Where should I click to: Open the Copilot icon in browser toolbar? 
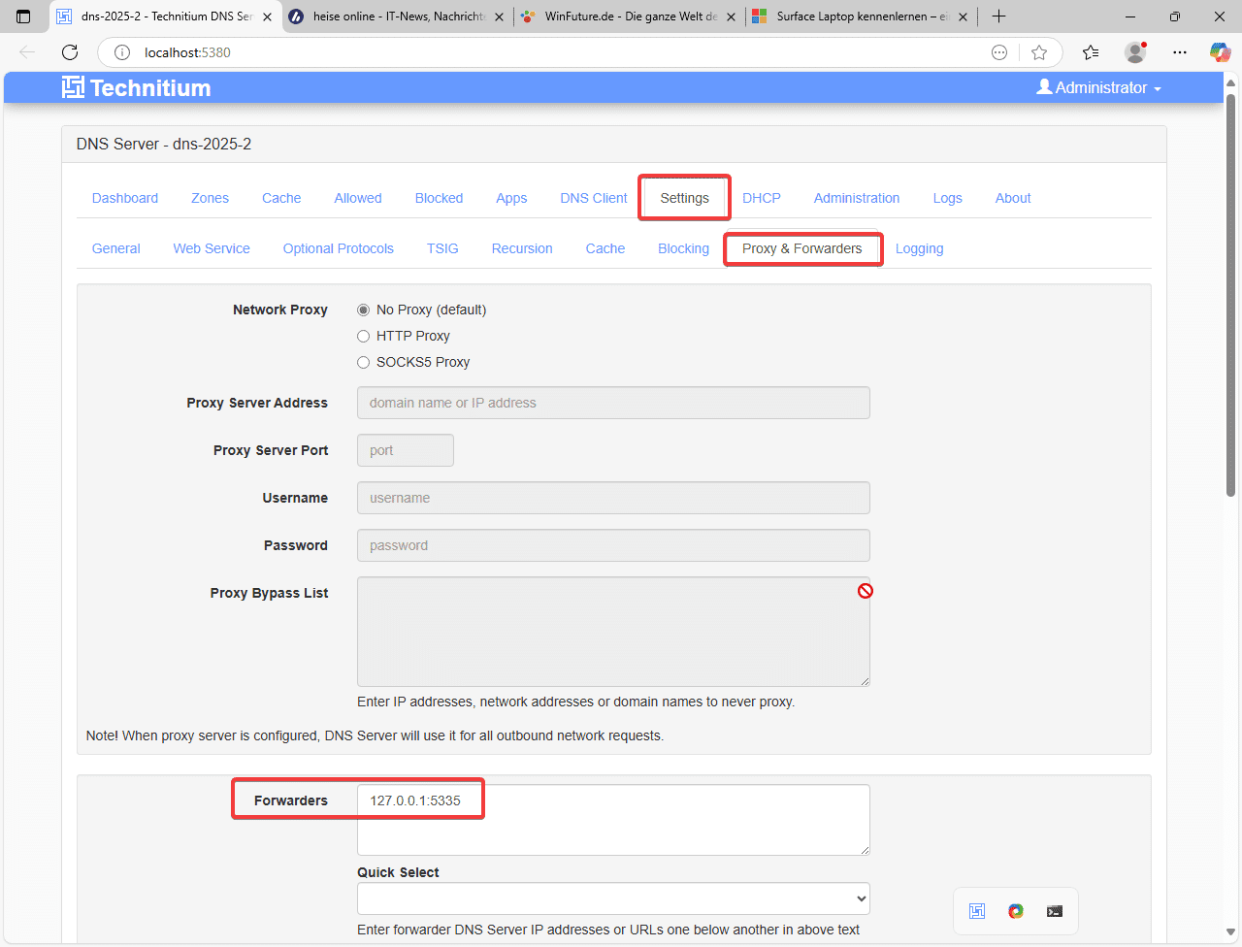[1220, 52]
